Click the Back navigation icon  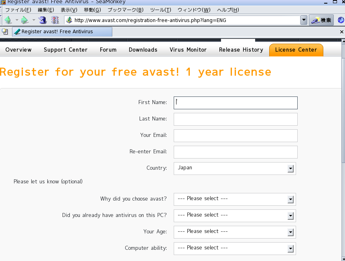(x=7, y=20)
